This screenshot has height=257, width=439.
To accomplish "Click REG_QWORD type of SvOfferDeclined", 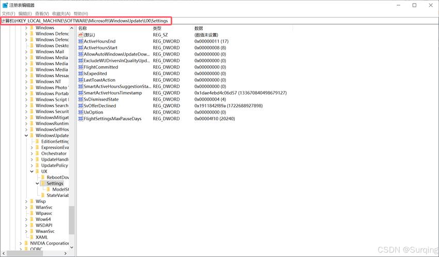I will coord(166,106).
